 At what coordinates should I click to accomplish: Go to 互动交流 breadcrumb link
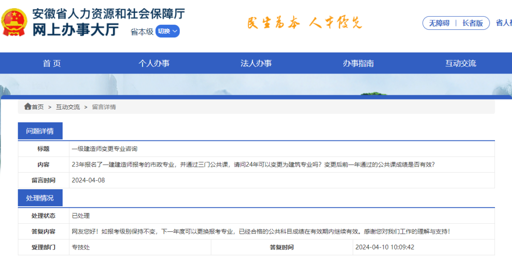pos(68,107)
